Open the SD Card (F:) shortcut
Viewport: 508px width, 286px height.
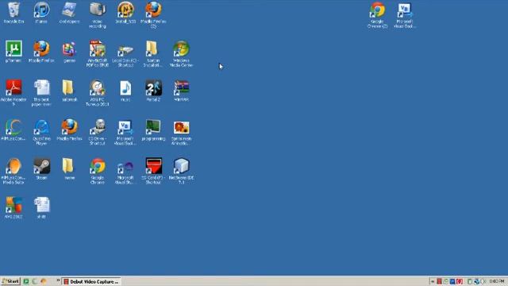pyautogui.click(x=153, y=172)
